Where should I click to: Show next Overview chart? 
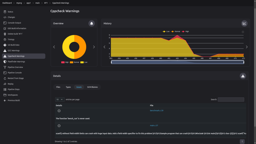coord(94,47)
